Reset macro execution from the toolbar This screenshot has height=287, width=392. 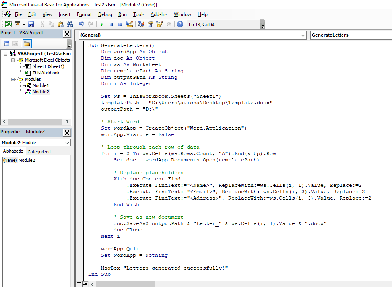(119, 24)
